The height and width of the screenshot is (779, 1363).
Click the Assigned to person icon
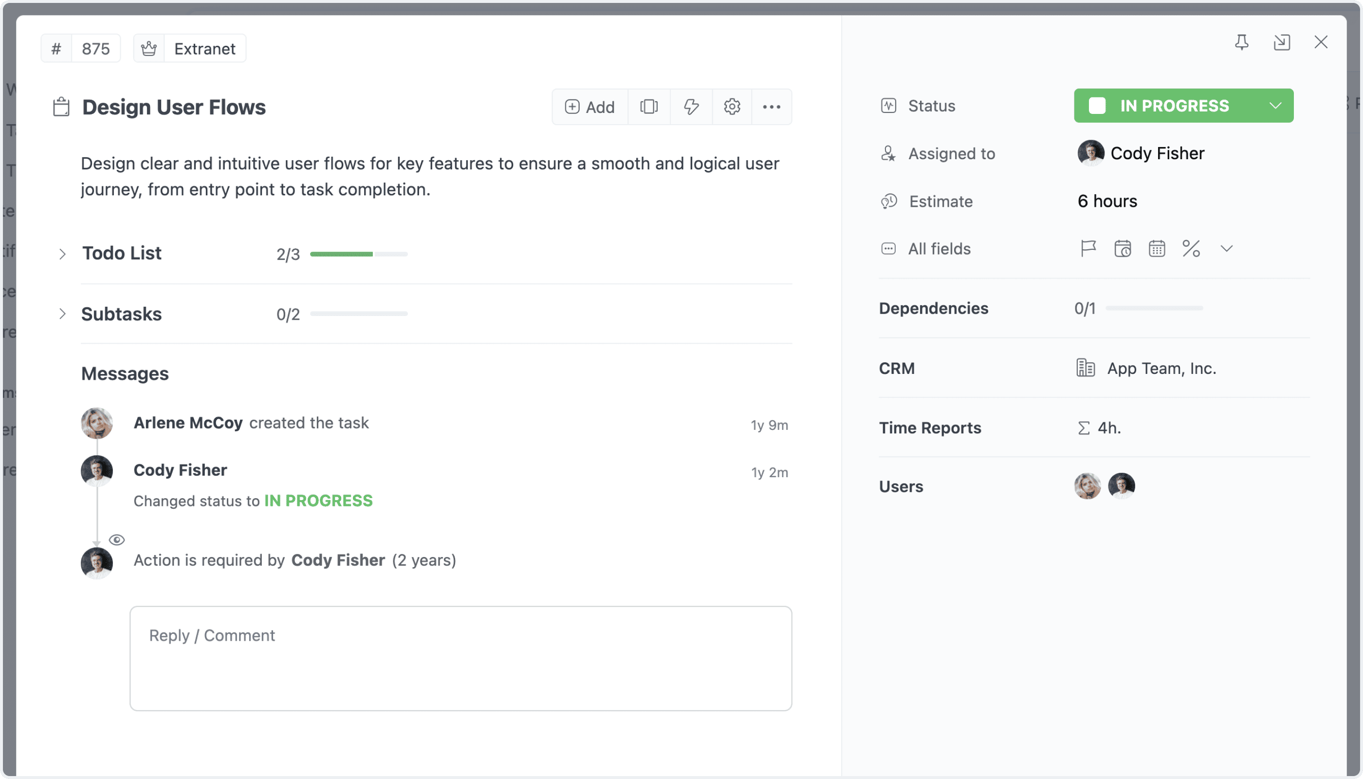[x=888, y=154]
